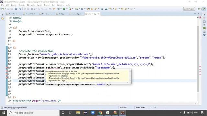This screenshot has width=207, height=116.
Task: Open the Back history dropdown arrow
Action: pyautogui.click(x=128, y=9)
